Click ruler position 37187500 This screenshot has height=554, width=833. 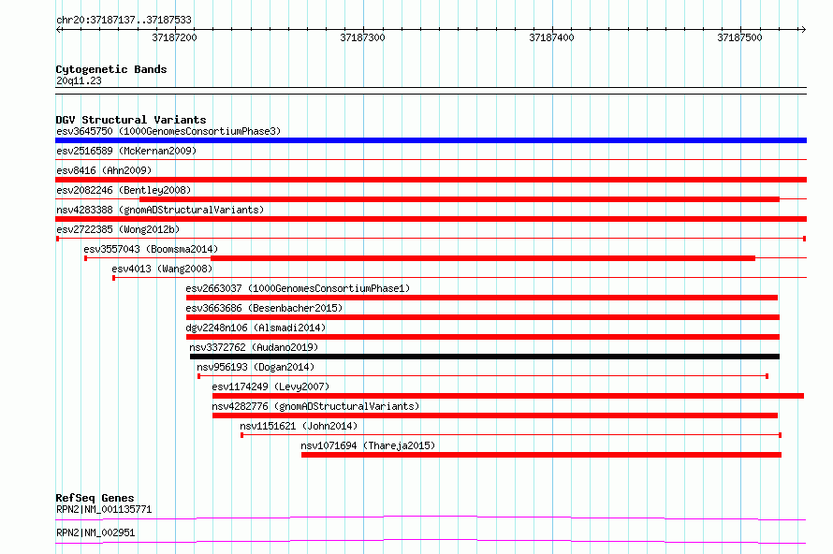[739, 37]
